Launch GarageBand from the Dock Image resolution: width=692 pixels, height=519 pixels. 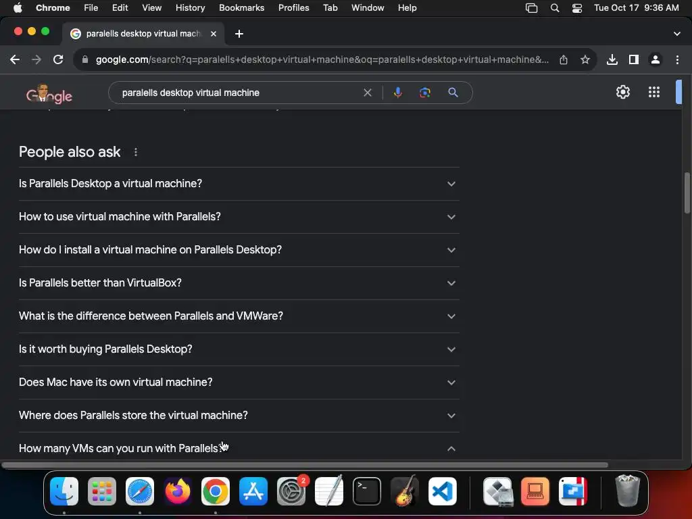(x=405, y=491)
